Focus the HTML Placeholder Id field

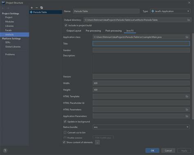tap(141, 103)
